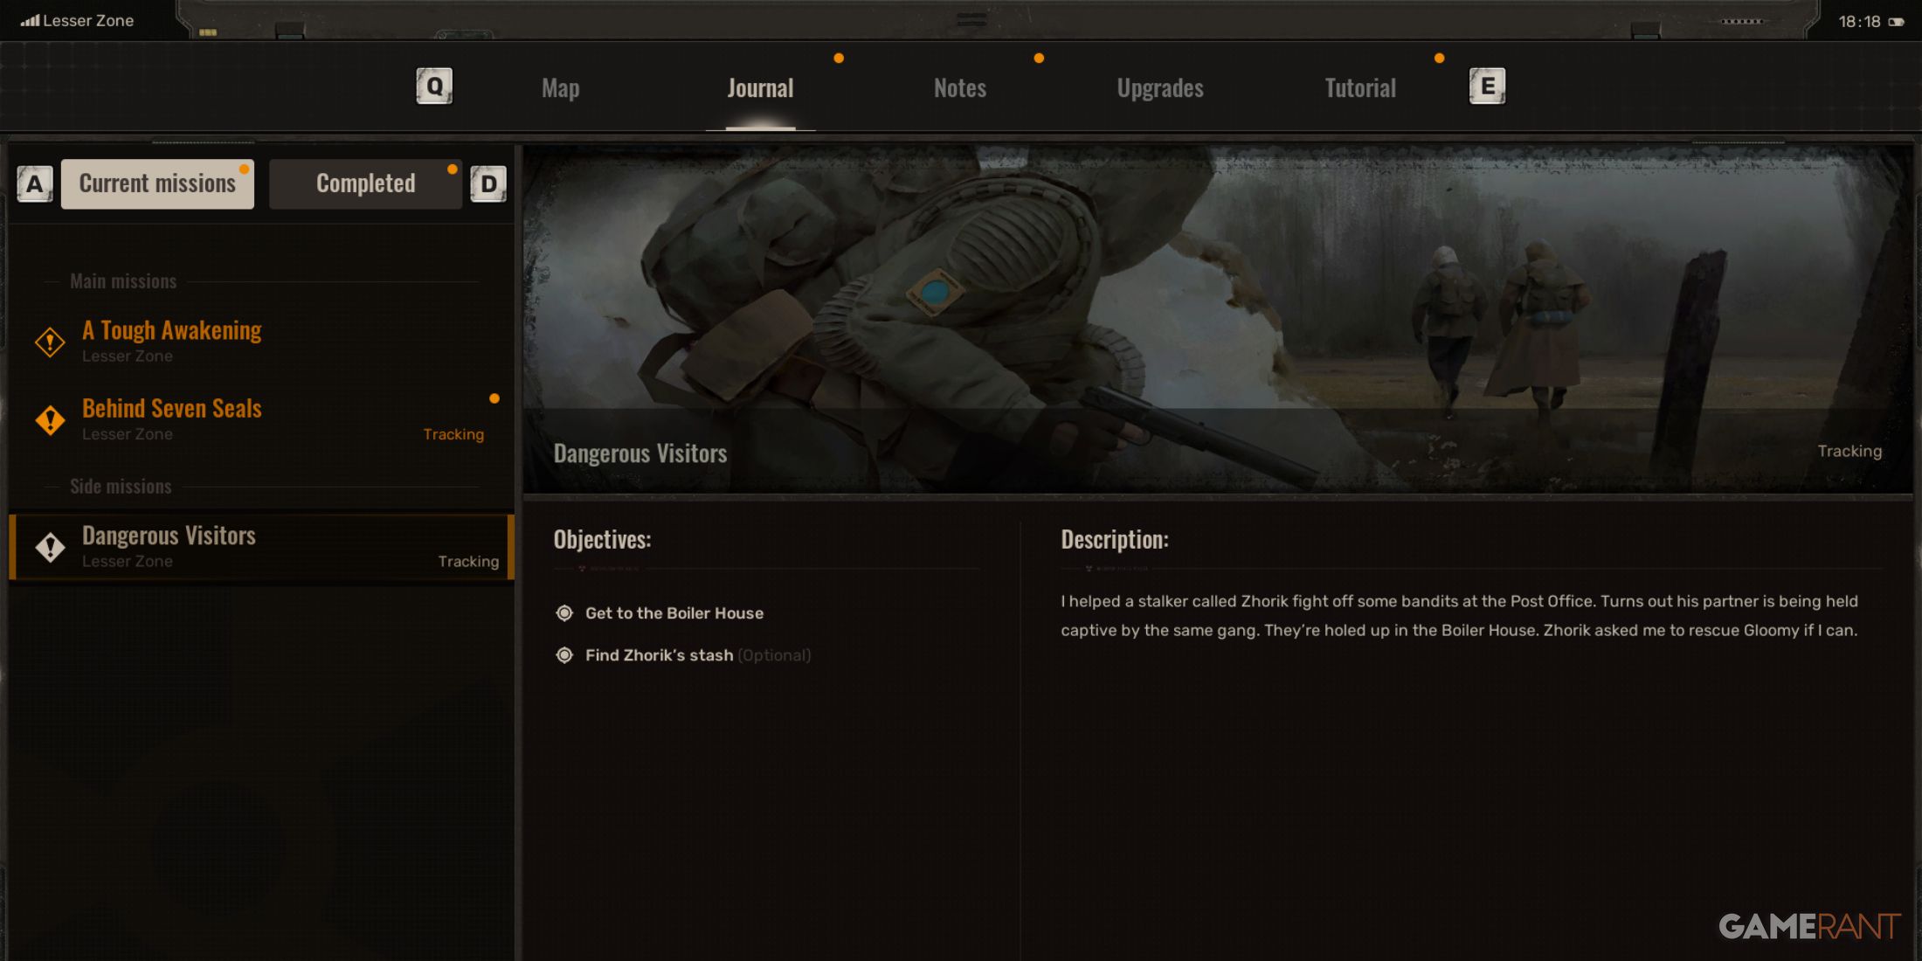This screenshot has width=1922, height=961.
Task: Select the Journal tab
Action: [760, 87]
